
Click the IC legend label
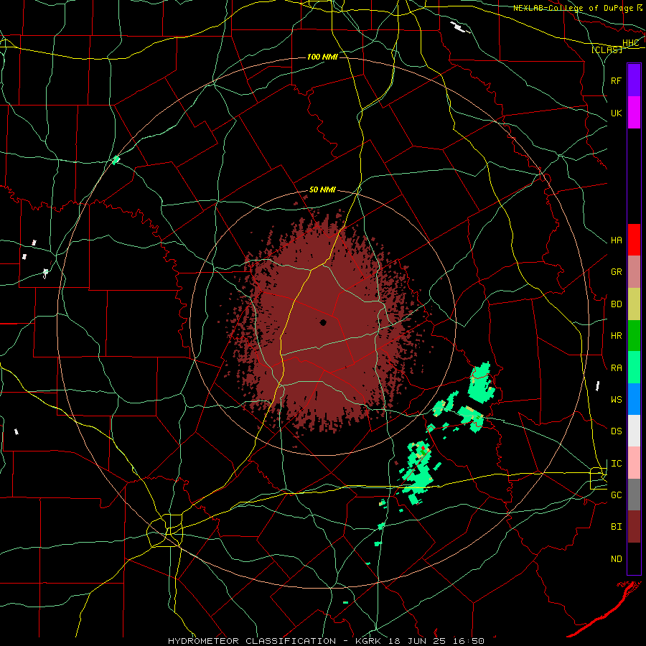616,464
